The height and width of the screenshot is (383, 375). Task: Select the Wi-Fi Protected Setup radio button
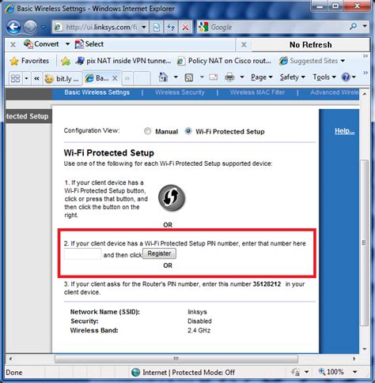tap(188, 131)
